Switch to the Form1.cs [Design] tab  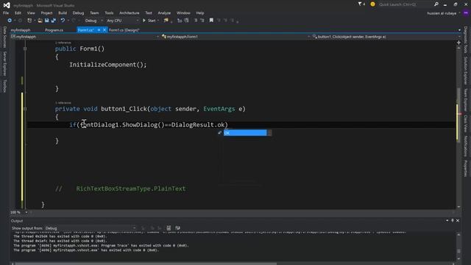[124, 30]
